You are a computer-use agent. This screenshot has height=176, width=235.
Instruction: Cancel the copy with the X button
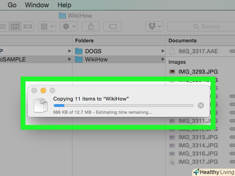click(x=201, y=105)
